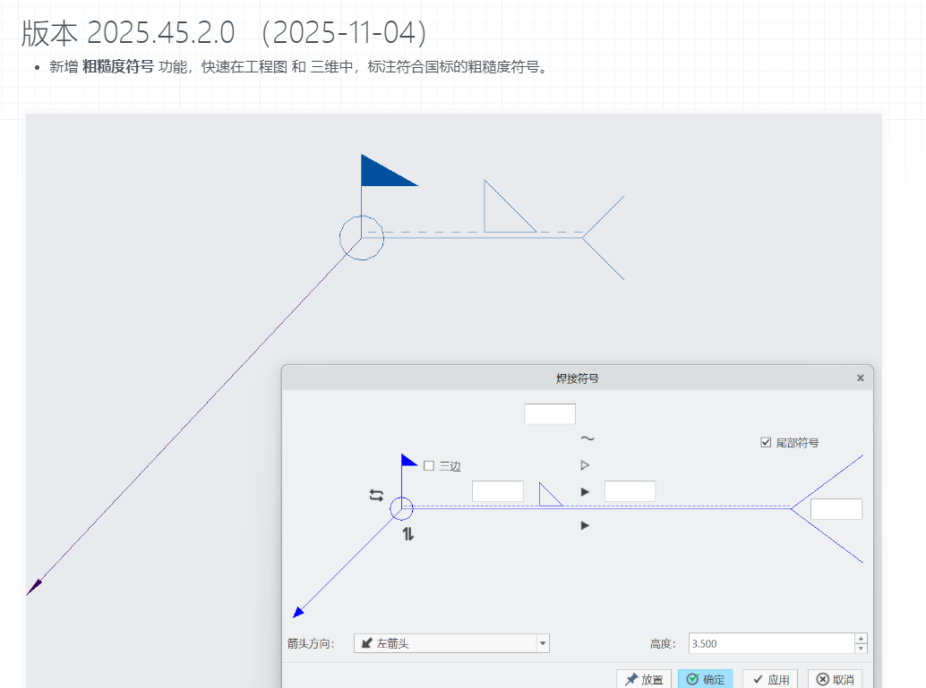Image resolution: width=926 pixels, height=688 pixels.
Task: Click the vertical flip arrows icon
Action: click(x=408, y=534)
